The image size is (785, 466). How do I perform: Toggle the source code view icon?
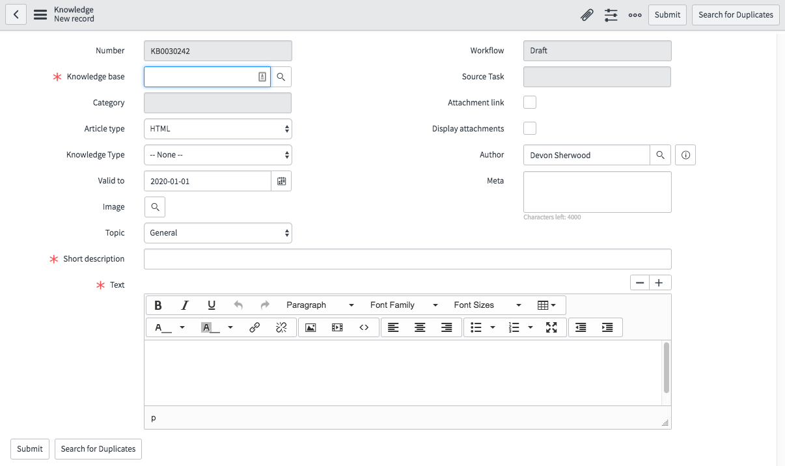(364, 327)
